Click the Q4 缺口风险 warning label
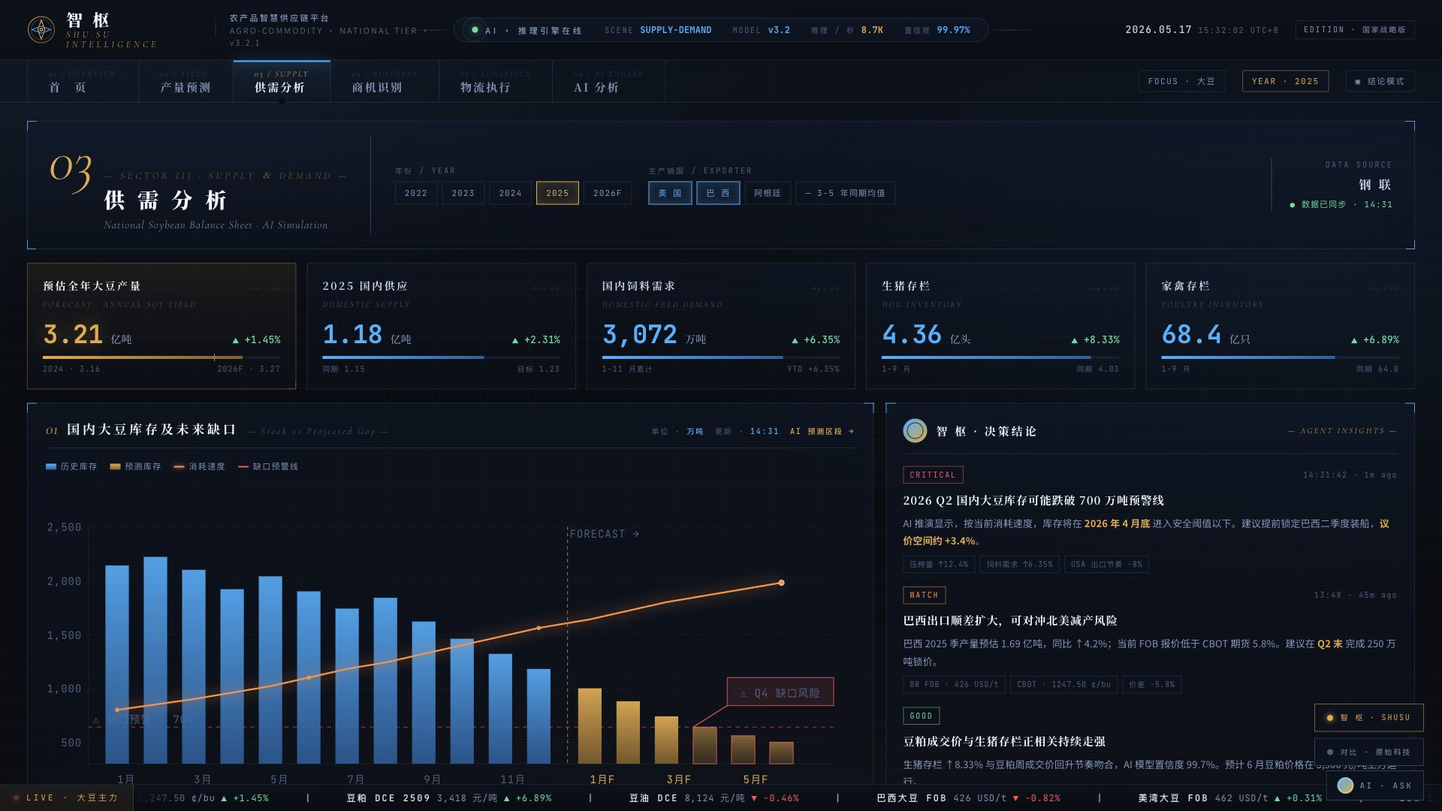1442x811 pixels. coord(780,692)
